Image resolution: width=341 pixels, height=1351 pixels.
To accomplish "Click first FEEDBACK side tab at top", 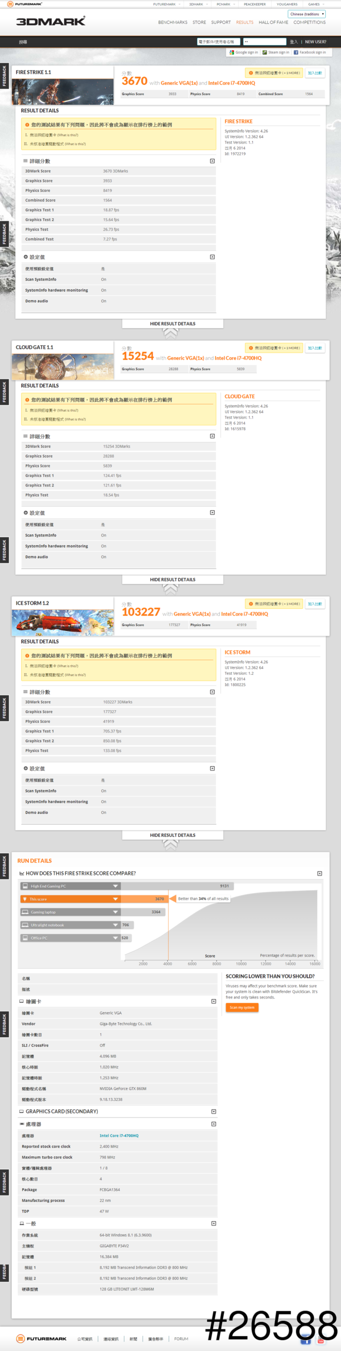I will (4, 76).
